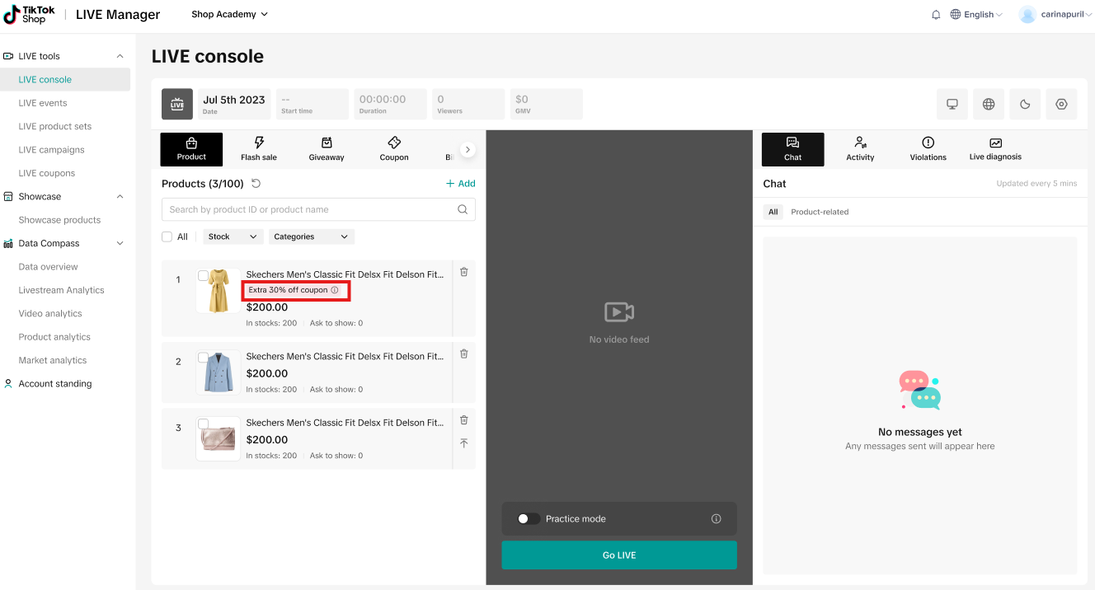
Task: Delete the first product with trash icon
Action: tap(464, 272)
